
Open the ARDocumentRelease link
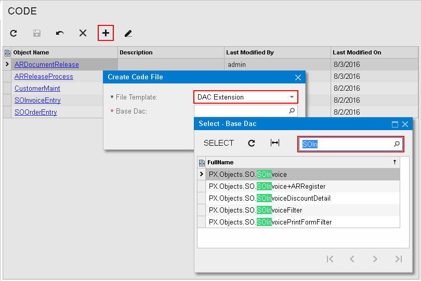(47, 65)
